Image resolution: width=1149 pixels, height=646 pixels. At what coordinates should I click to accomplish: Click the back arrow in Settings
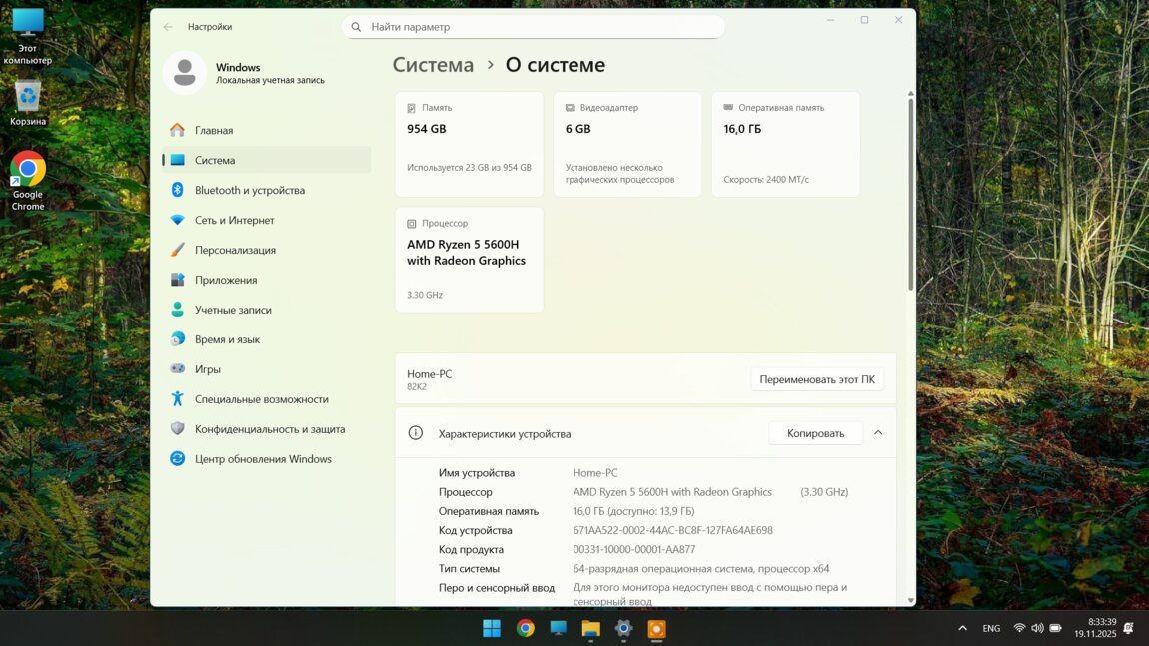click(x=168, y=27)
